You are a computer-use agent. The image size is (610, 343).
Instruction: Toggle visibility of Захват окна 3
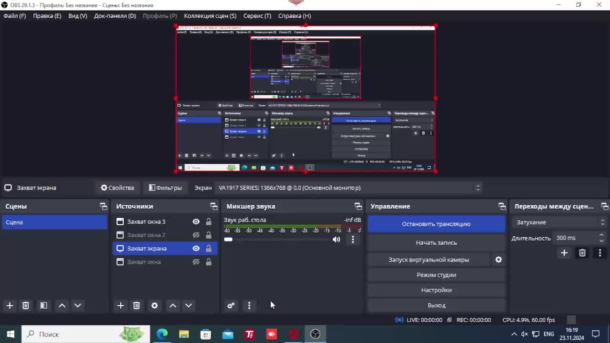[196, 222]
